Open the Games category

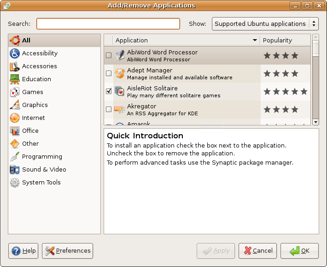(x=54, y=92)
